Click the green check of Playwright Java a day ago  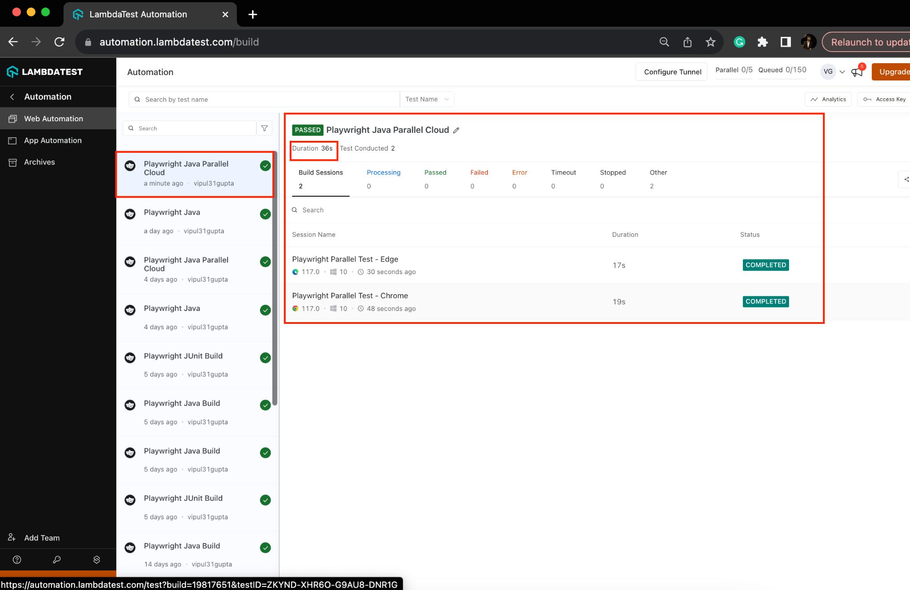click(x=265, y=214)
